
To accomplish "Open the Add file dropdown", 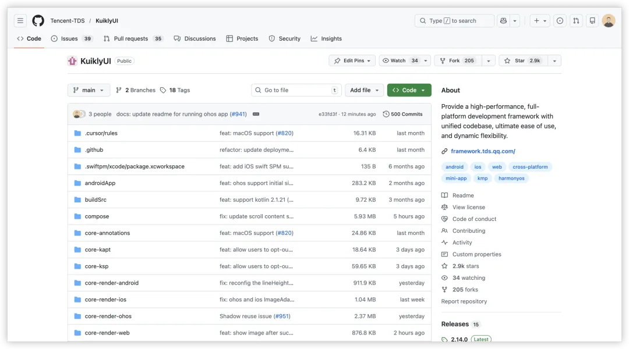I will [364, 90].
